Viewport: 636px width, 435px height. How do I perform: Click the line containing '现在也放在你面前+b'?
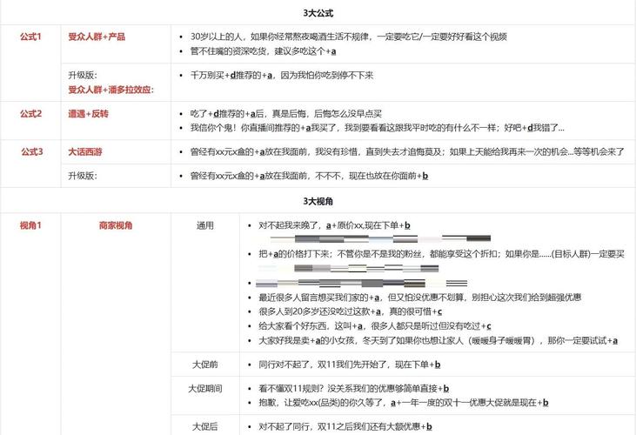click(309, 176)
